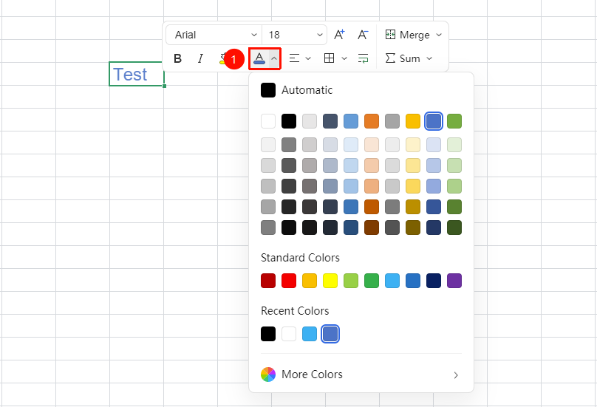Pick dark brown in bottom theme row
Image resolution: width=597 pixels, height=407 pixels.
372,228
